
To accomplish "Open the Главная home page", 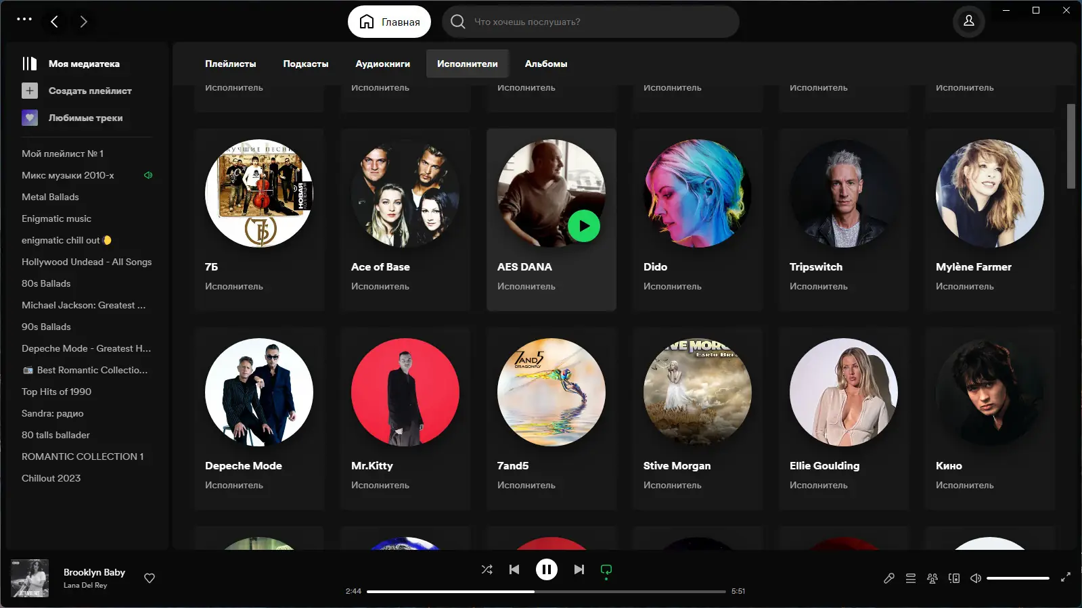I will pyautogui.click(x=389, y=22).
